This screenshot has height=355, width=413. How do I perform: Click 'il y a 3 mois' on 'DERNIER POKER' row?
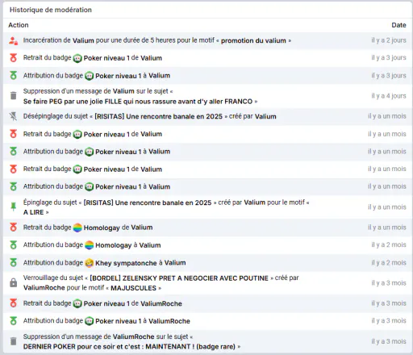[x=389, y=341]
